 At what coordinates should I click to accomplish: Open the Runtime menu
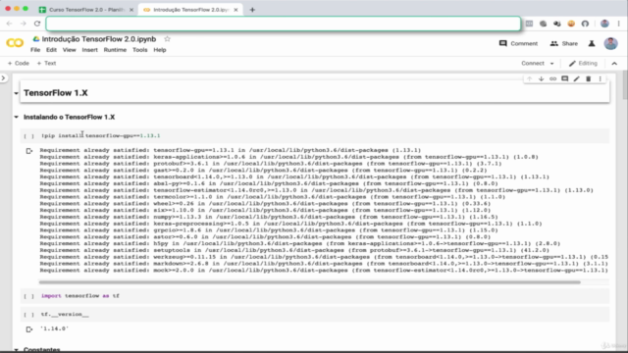point(115,50)
